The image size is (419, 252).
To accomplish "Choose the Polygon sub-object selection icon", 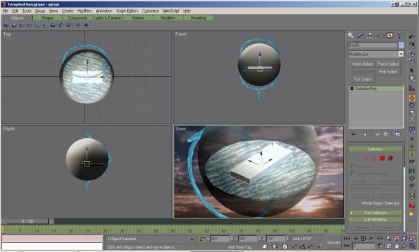I will [383, 158].
